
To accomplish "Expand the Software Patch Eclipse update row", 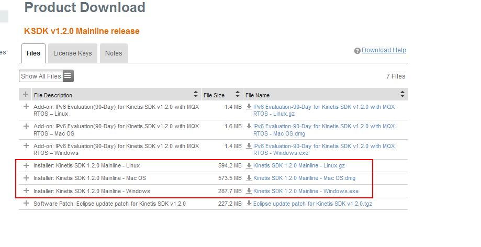I will (x=26, y=203).
